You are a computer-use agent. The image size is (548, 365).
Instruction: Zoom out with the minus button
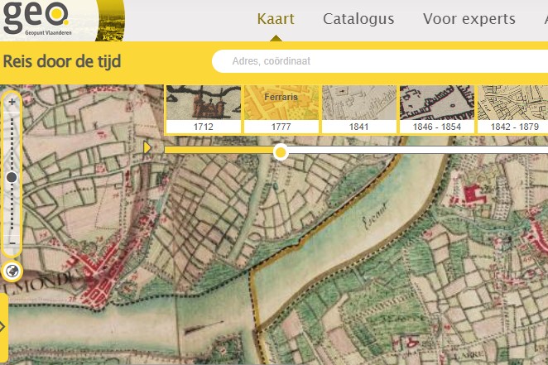tap(12, 243)
